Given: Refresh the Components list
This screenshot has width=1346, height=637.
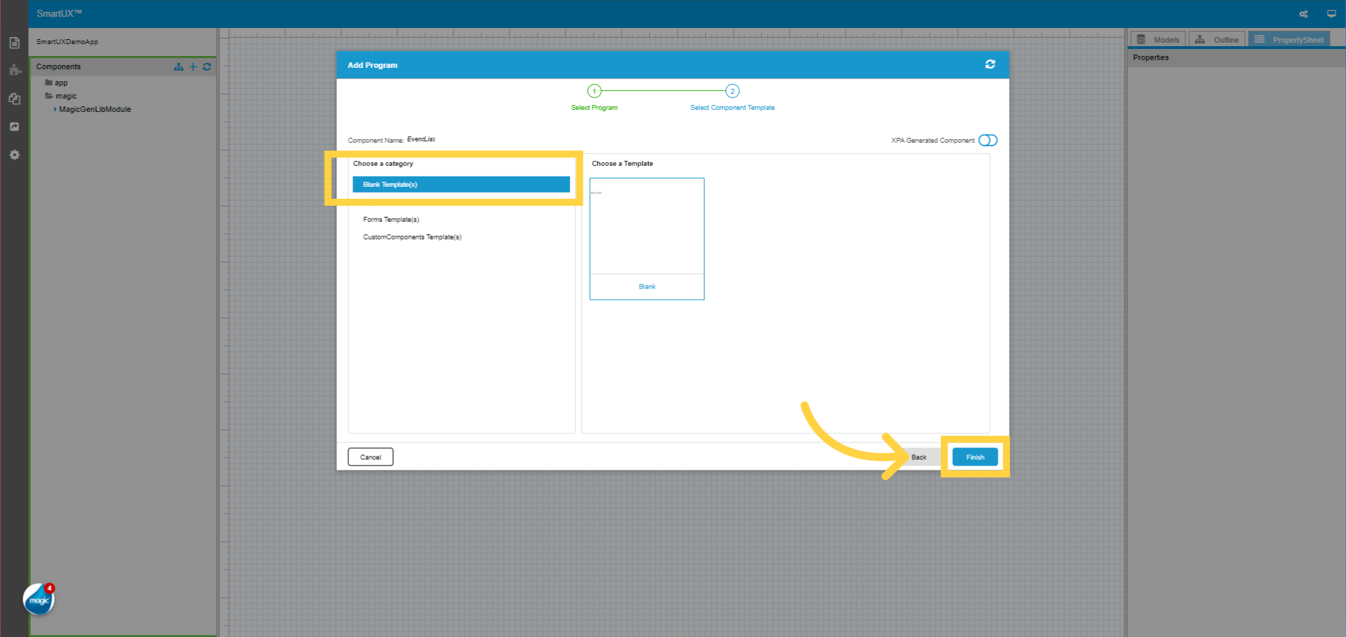Looking at the screenshot, I should pos(207,66).
